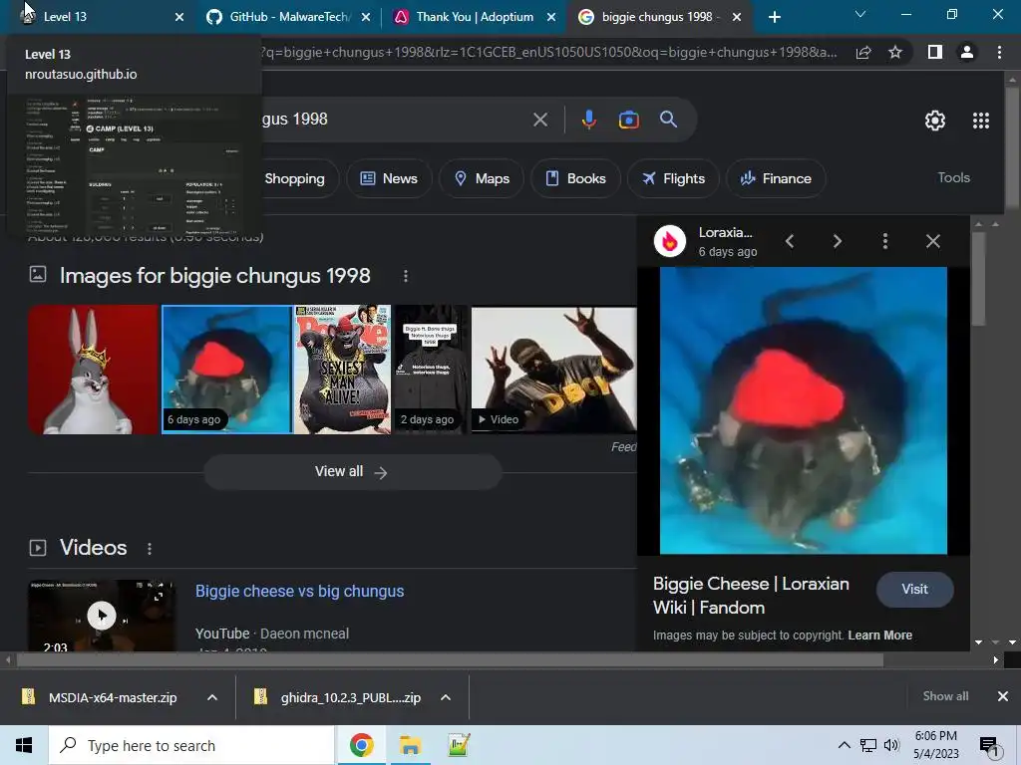Switch to GitHub MalwareTech tab
The width and height of the screenshot is (1021, 765).
290,17
